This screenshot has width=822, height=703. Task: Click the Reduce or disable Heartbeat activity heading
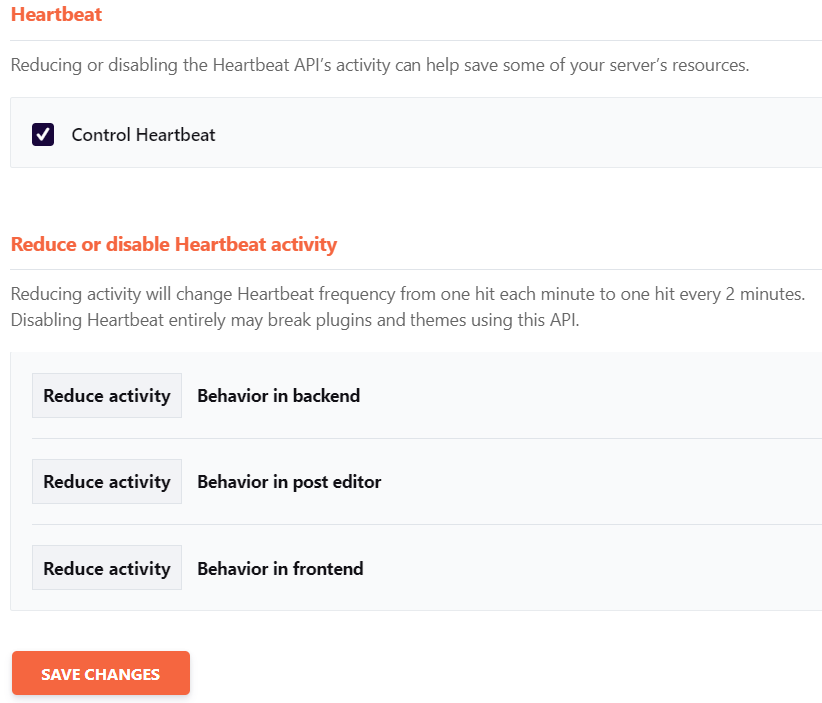click(174, 244)
